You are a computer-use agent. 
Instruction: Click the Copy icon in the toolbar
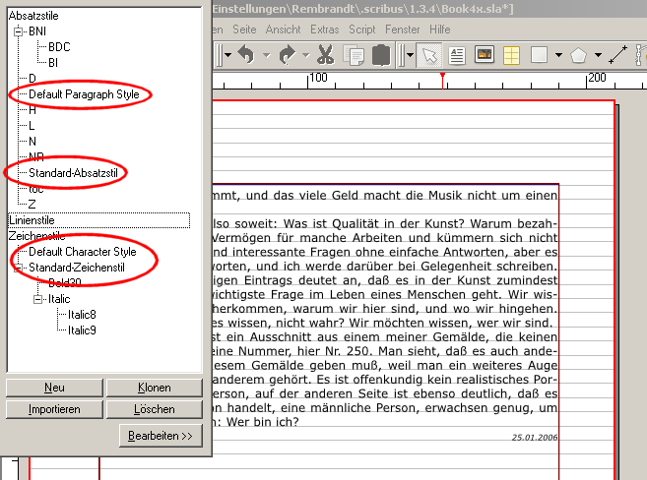click(355, 55)
